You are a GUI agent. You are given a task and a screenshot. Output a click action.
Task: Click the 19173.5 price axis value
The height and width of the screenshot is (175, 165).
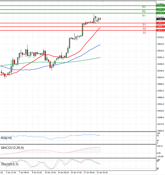161,124
